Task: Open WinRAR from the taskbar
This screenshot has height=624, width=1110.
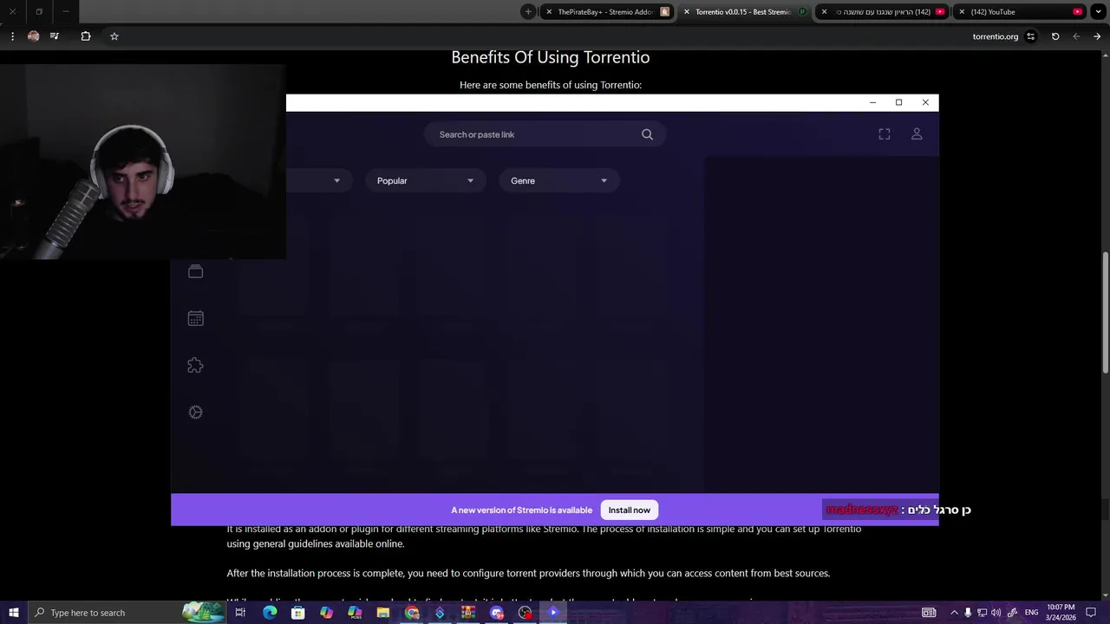Action: click(x=468, y=613)
